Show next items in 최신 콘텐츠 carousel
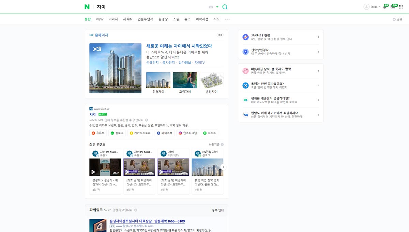Viewport: 409px width, 232px height. 223,167
